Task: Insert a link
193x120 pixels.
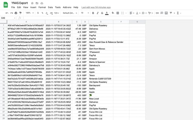Action: (x=157, y=13)
